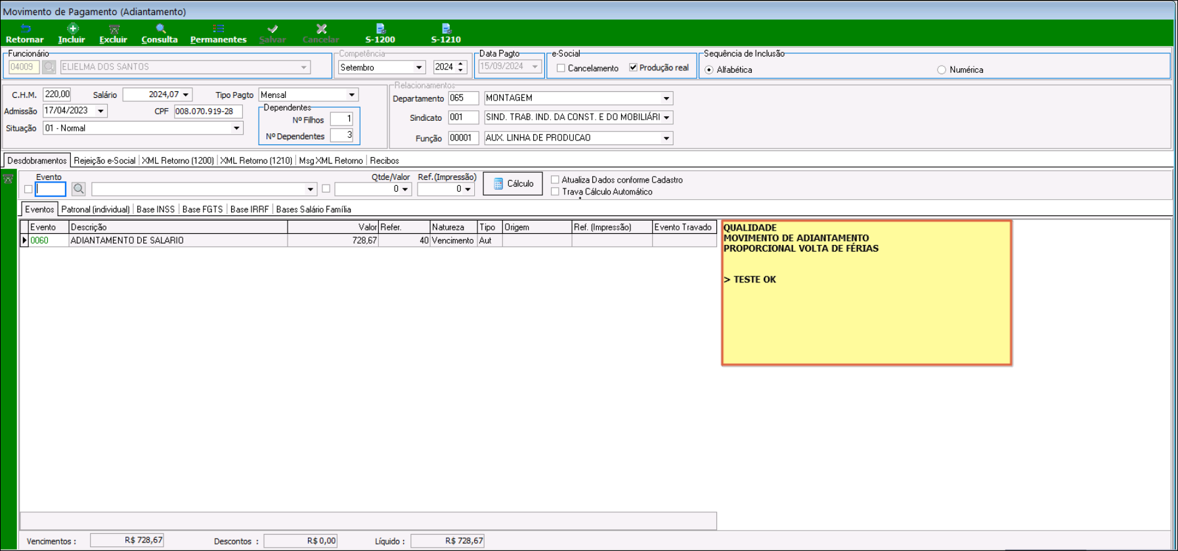
Task: Click the Retornar toolbar icon
Action: coord(25,30)
